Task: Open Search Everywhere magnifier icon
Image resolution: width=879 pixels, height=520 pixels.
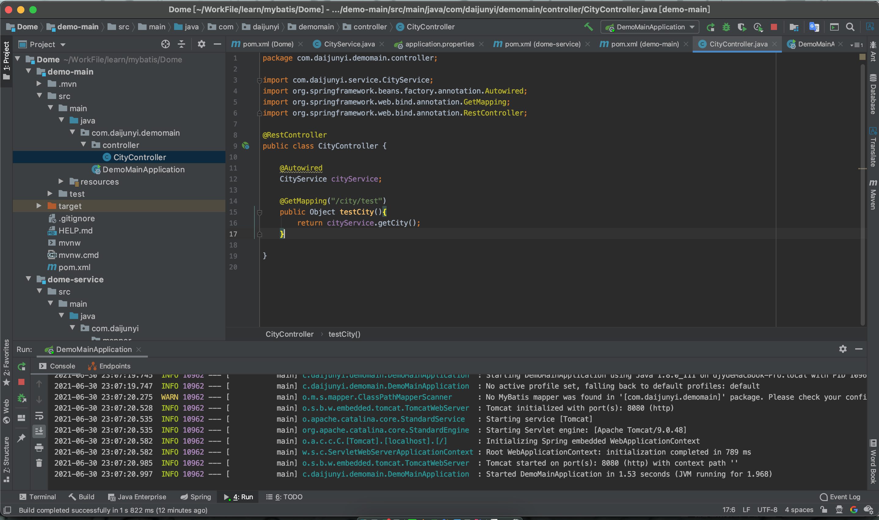Action: pyautogui.click(x=850, y=27)
